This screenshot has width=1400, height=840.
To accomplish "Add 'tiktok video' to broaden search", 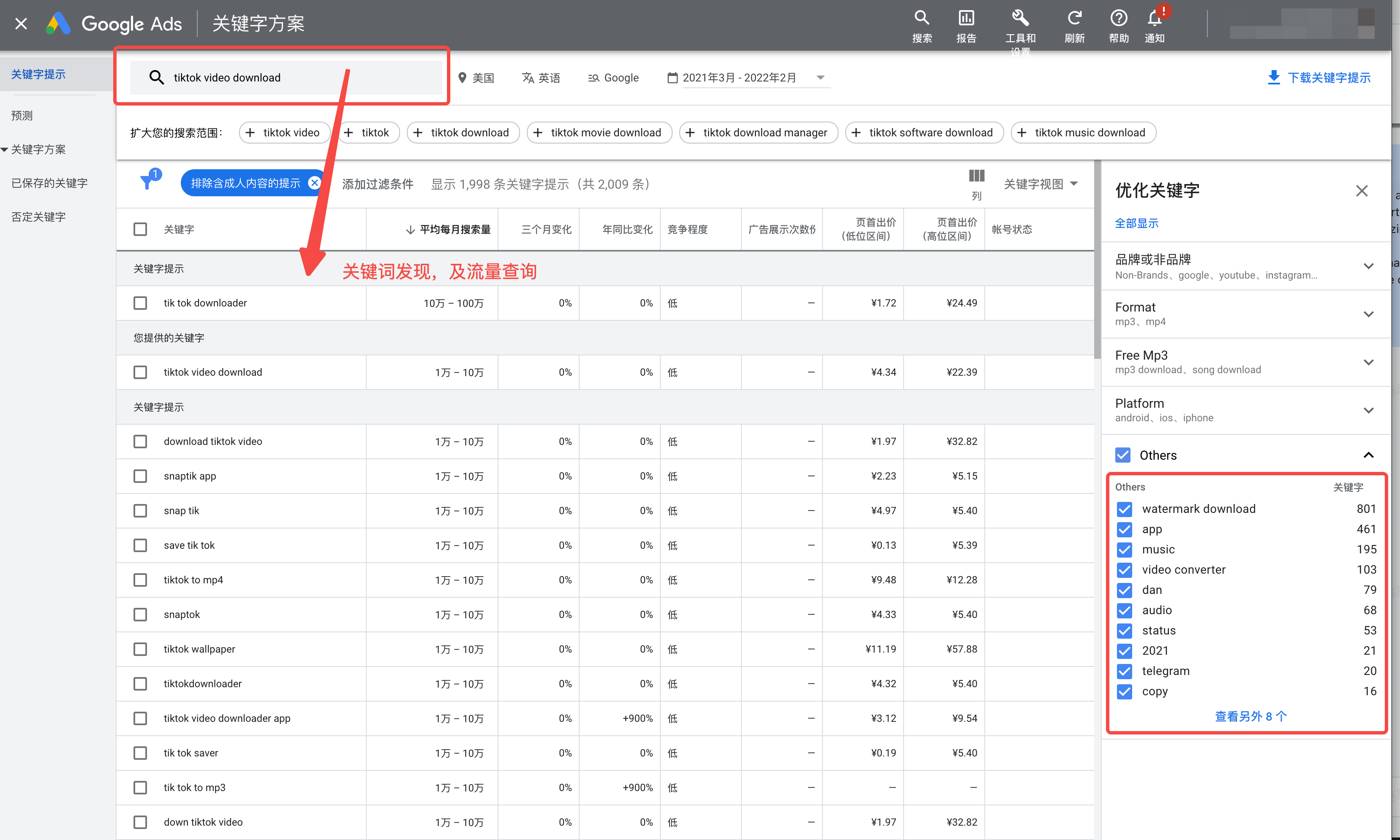I will [284, 133].
